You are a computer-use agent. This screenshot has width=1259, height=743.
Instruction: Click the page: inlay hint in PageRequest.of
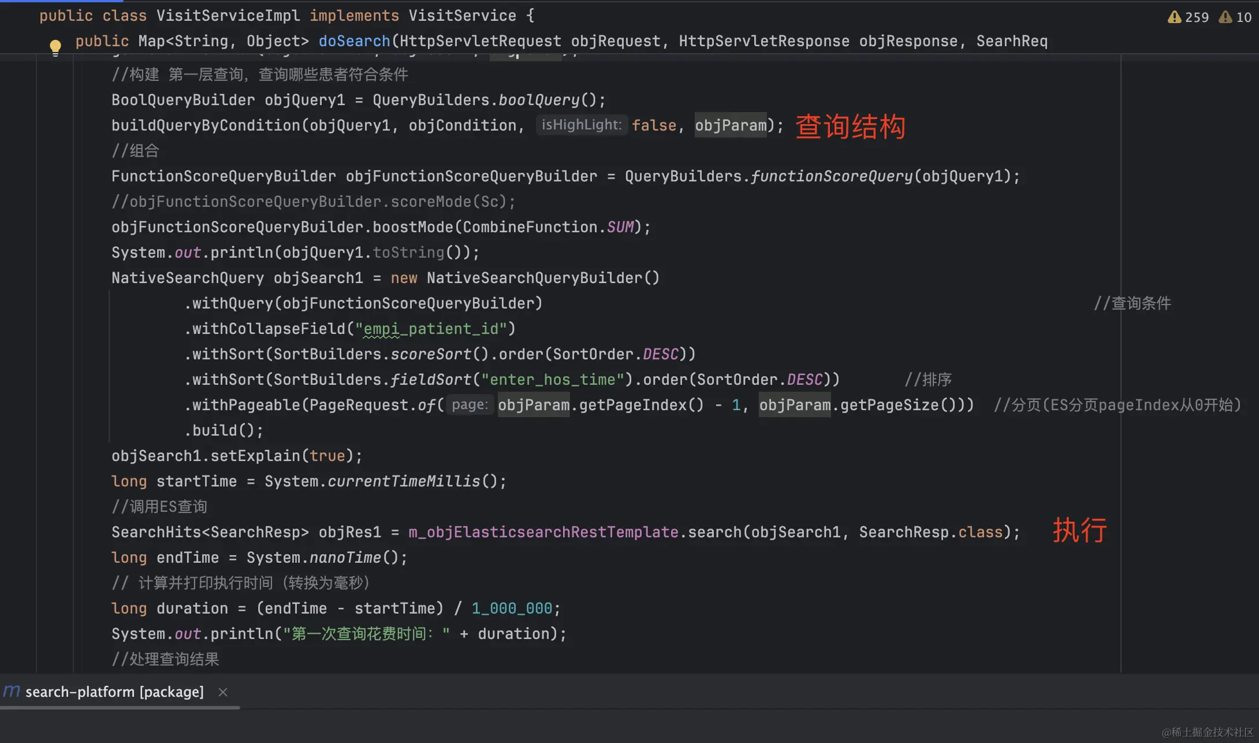click(x=470, y=404)
